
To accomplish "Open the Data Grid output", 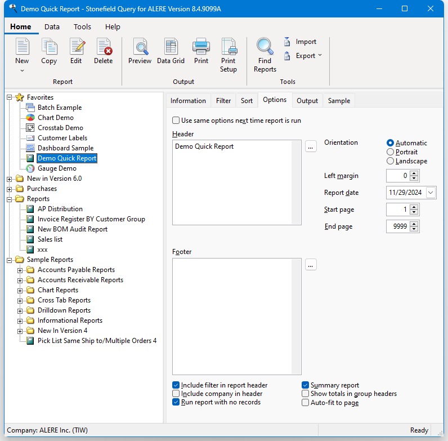I will point(171,51).
